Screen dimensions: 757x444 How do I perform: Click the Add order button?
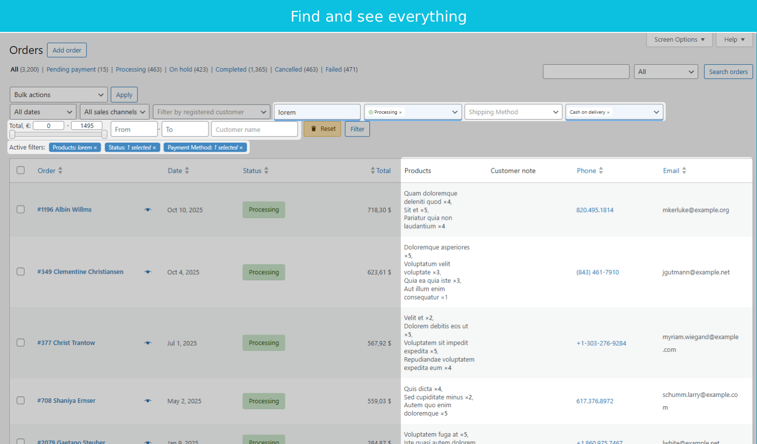tap(67, 50)
